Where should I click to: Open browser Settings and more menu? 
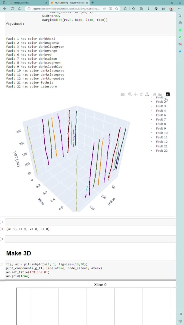180,9
